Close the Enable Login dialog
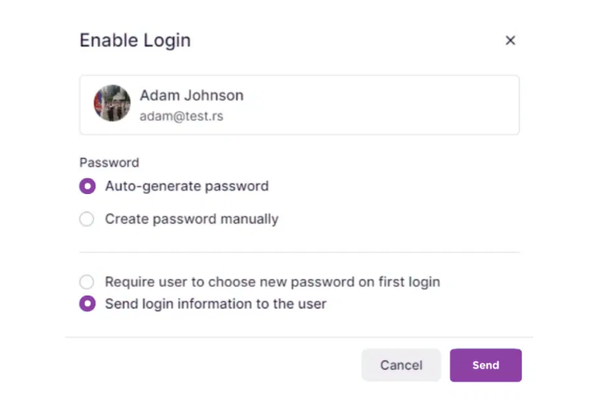Image resolution: width=605 pixels, height=417 pixels. pos(510,40)
